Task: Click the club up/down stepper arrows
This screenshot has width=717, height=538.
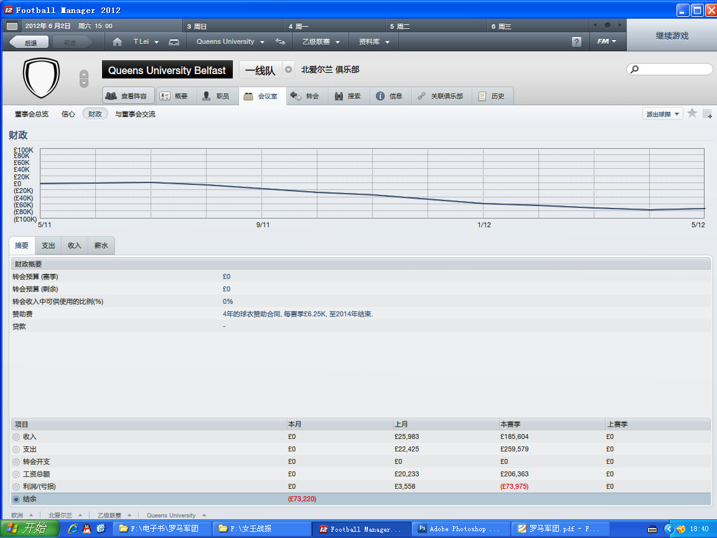Action: click(84, 78)
